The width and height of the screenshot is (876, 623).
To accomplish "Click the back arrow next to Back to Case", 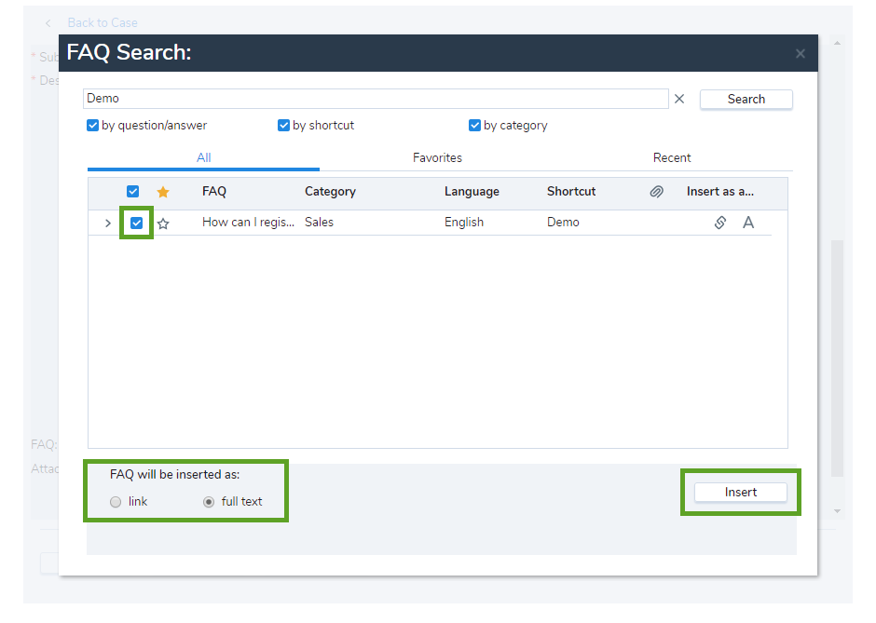I will point(48,23).
